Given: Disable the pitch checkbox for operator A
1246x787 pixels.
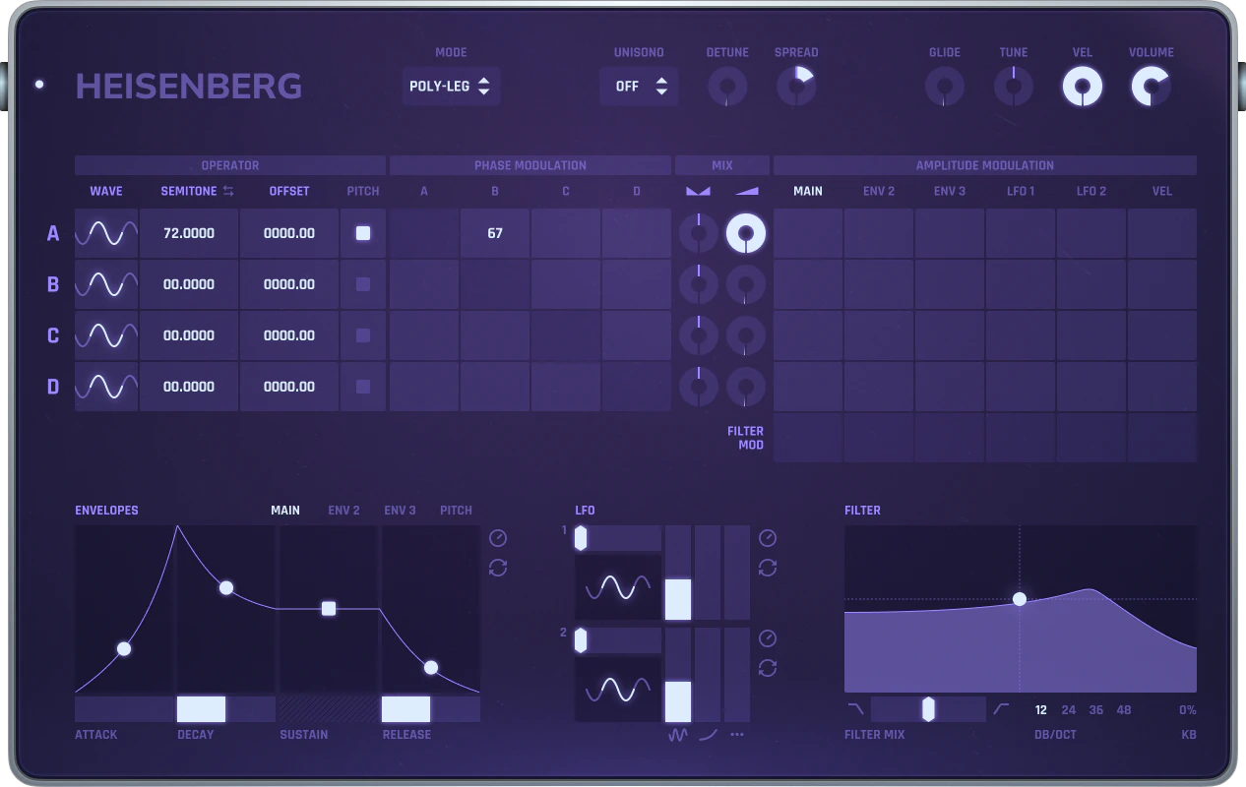Looking at the screenshot, I should [x=363, y=233].
